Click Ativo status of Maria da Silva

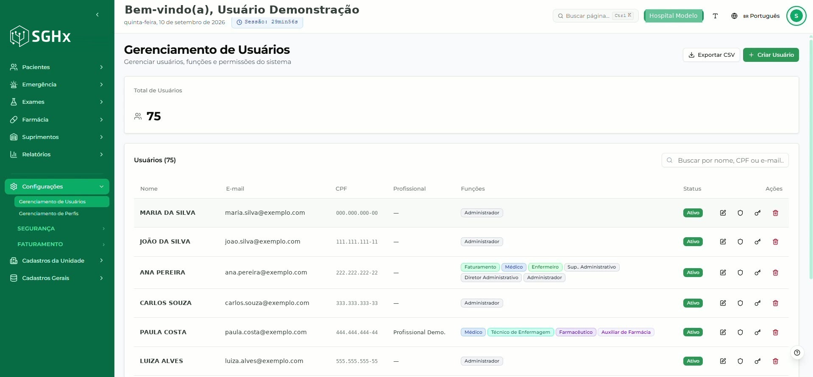coord(693,213)
